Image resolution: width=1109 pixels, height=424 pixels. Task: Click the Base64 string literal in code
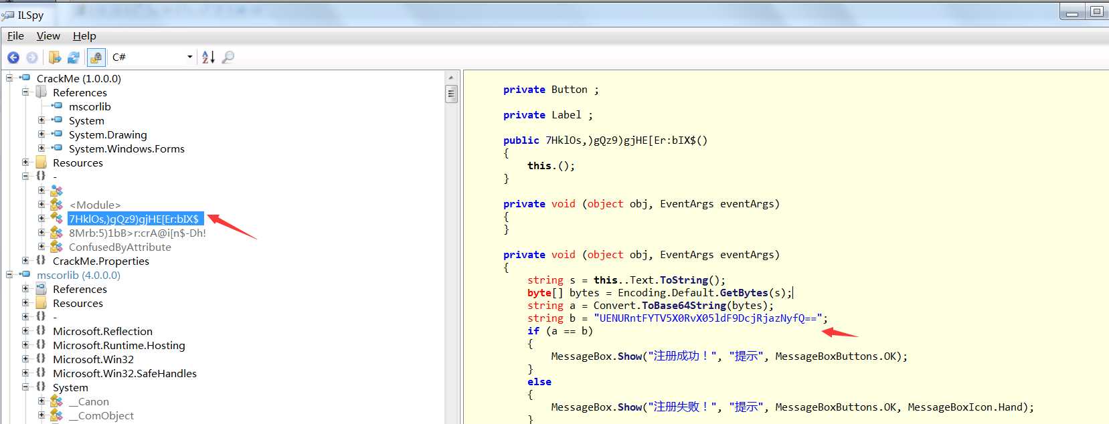[707, 318]
